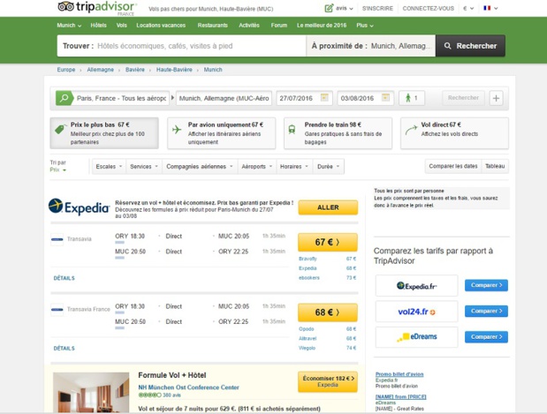Select the Prendre le train option

(x=338, y=133)
